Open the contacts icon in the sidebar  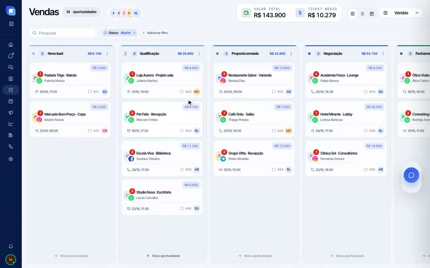[x=11, y=79]
